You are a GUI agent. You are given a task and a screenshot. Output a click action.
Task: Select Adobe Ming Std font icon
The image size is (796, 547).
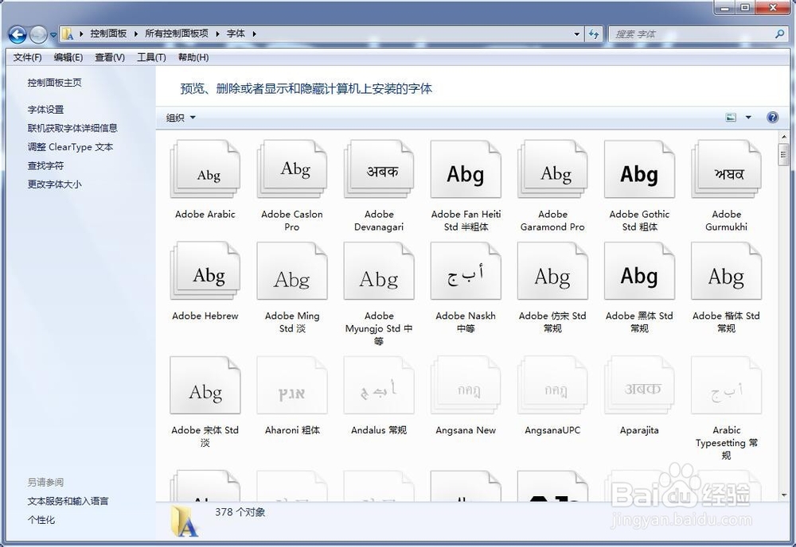click(292, 271)
